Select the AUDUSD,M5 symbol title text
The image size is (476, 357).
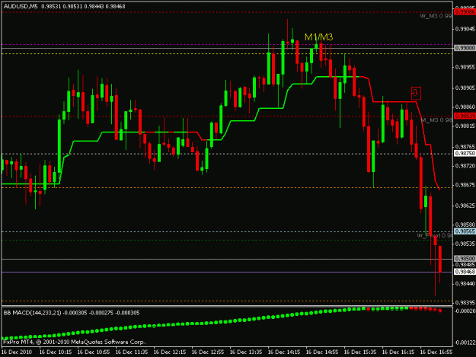tap(21, 6)
